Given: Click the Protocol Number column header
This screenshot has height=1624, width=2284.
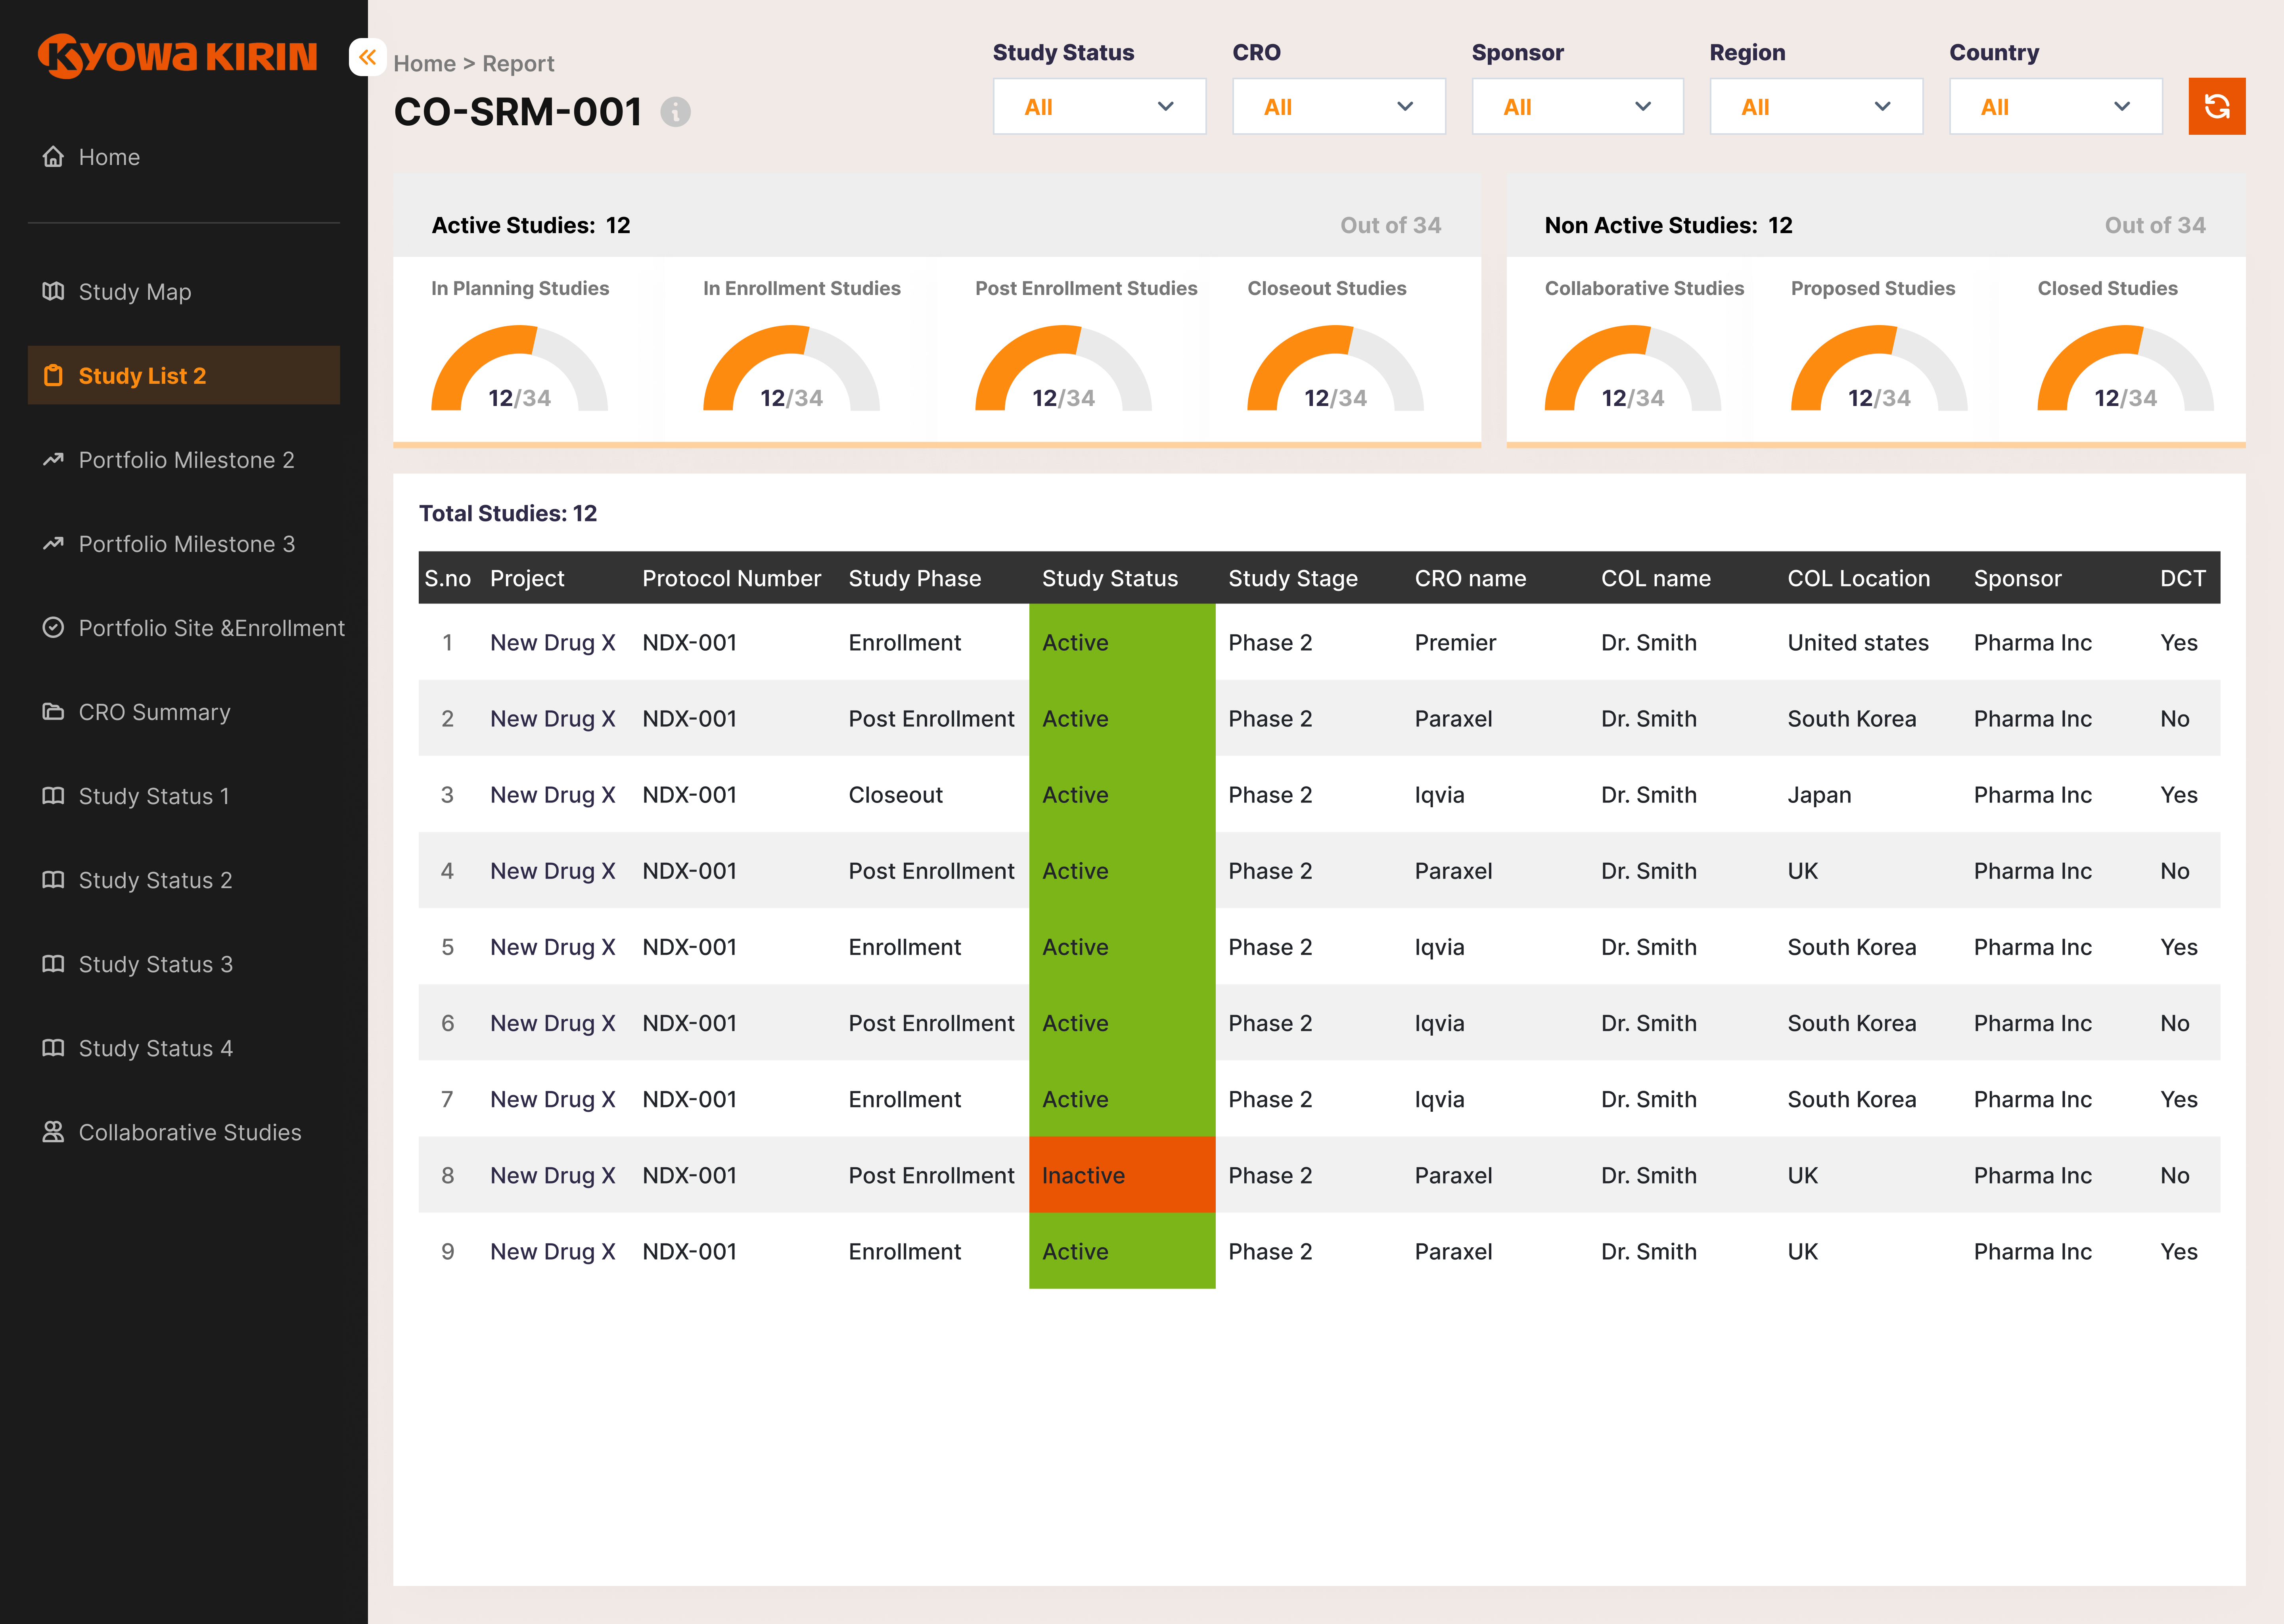Looking at the screenshot, I should [x=731, y=579].
